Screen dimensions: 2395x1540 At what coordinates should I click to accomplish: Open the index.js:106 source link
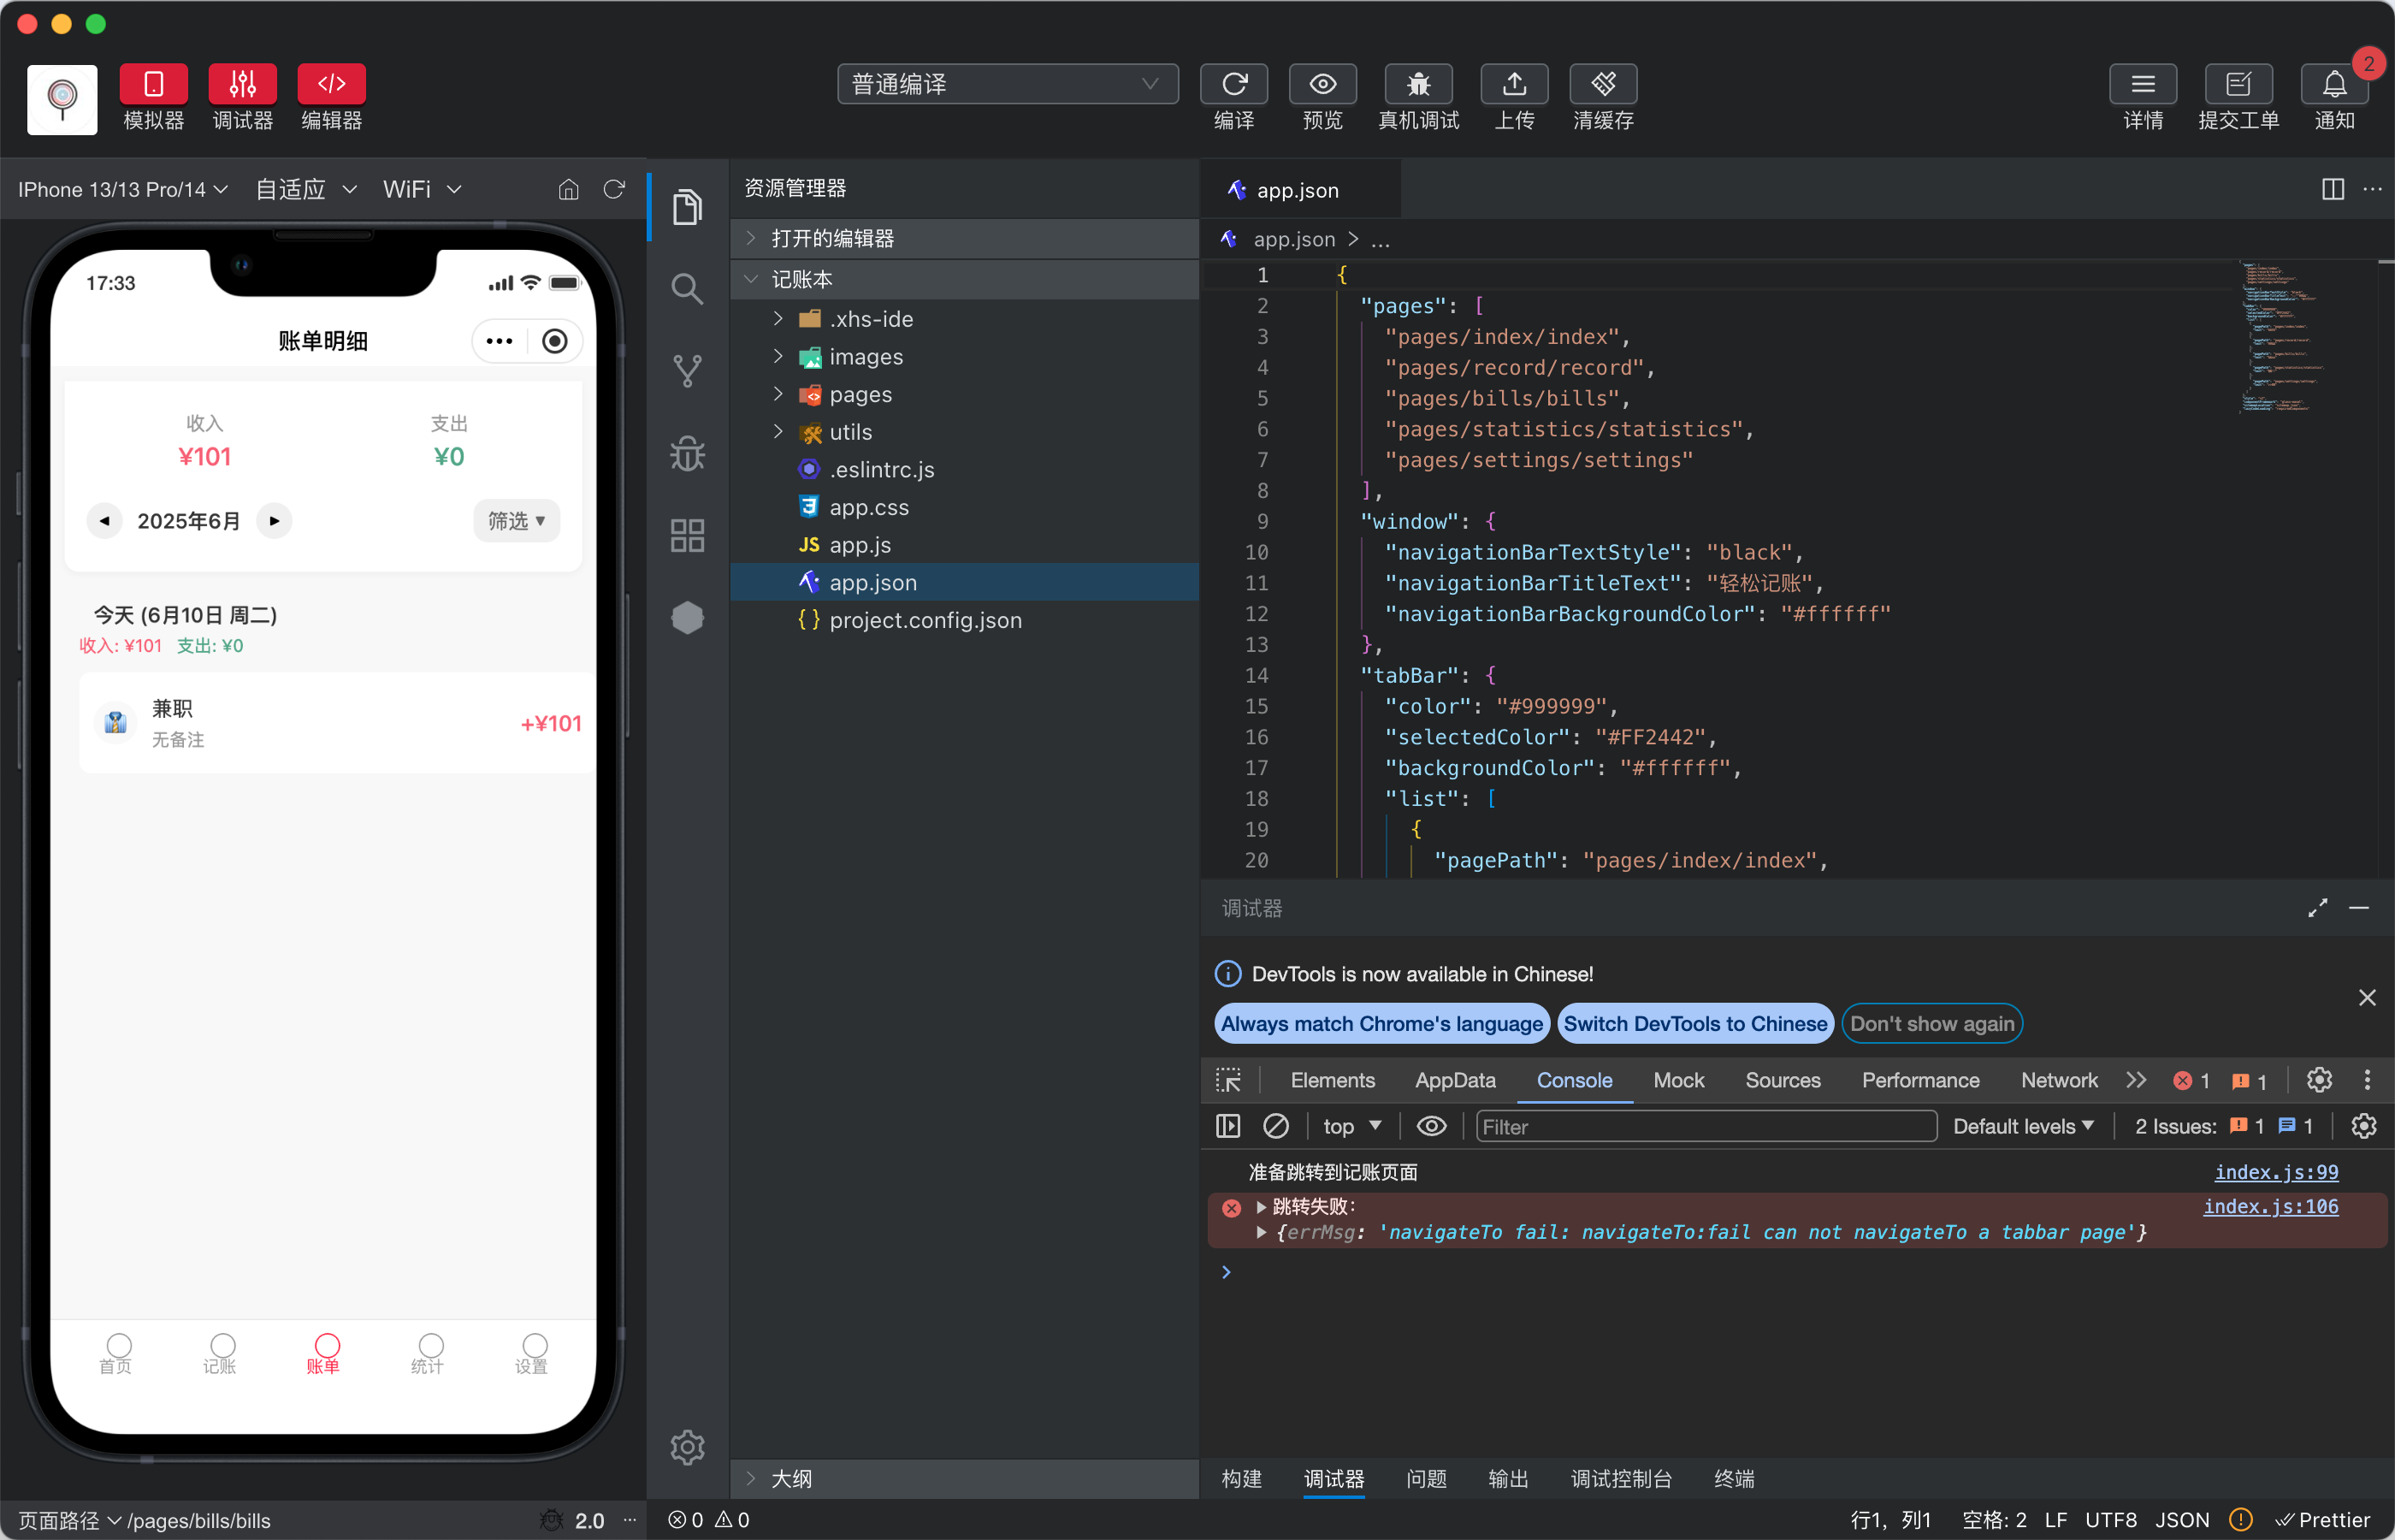pyautogui.click(x=2270, y=1206)
